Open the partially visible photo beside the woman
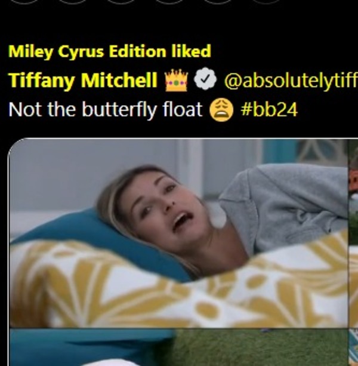Image resolution: width=358 pixels, height=366 pixels. tap(353, 233)
